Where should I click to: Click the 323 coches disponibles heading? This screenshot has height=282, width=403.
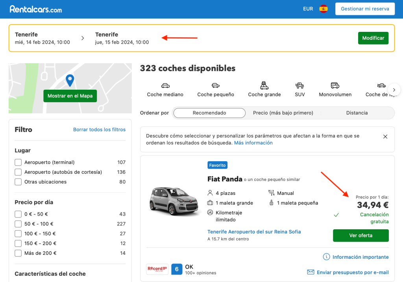pyautogui.click(x=187, y=68)
